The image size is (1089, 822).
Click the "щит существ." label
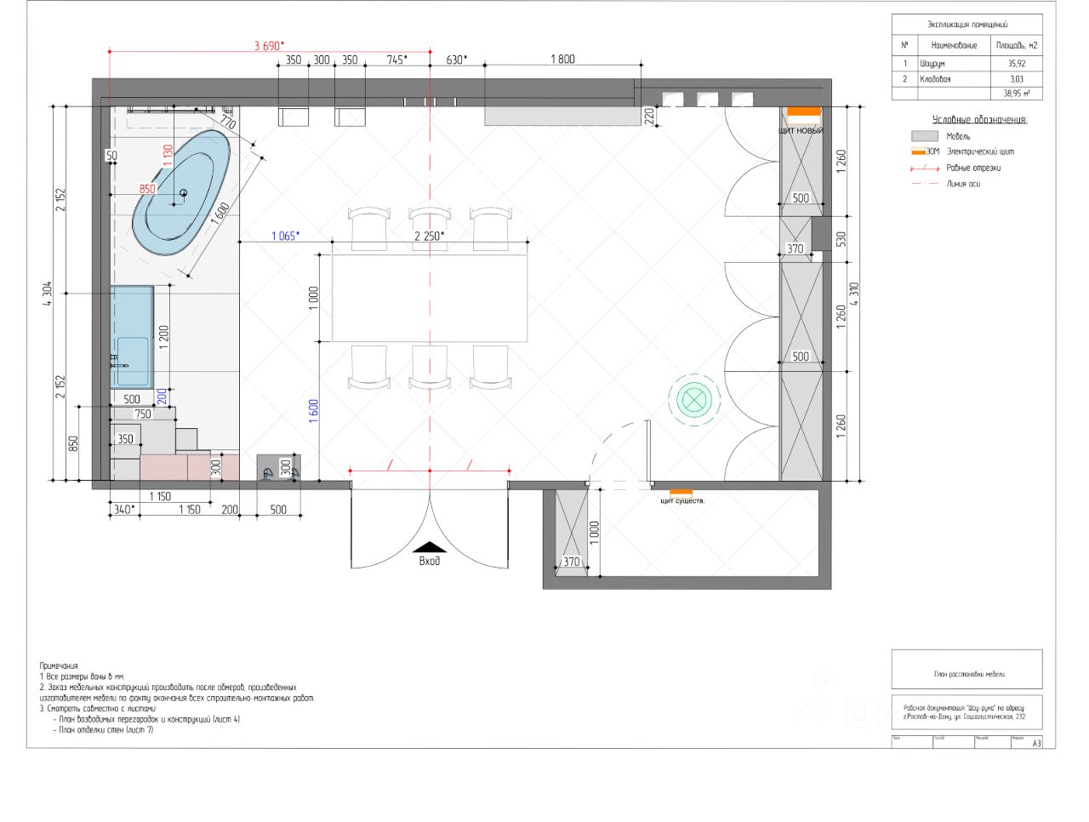click(x=682, y=500)
